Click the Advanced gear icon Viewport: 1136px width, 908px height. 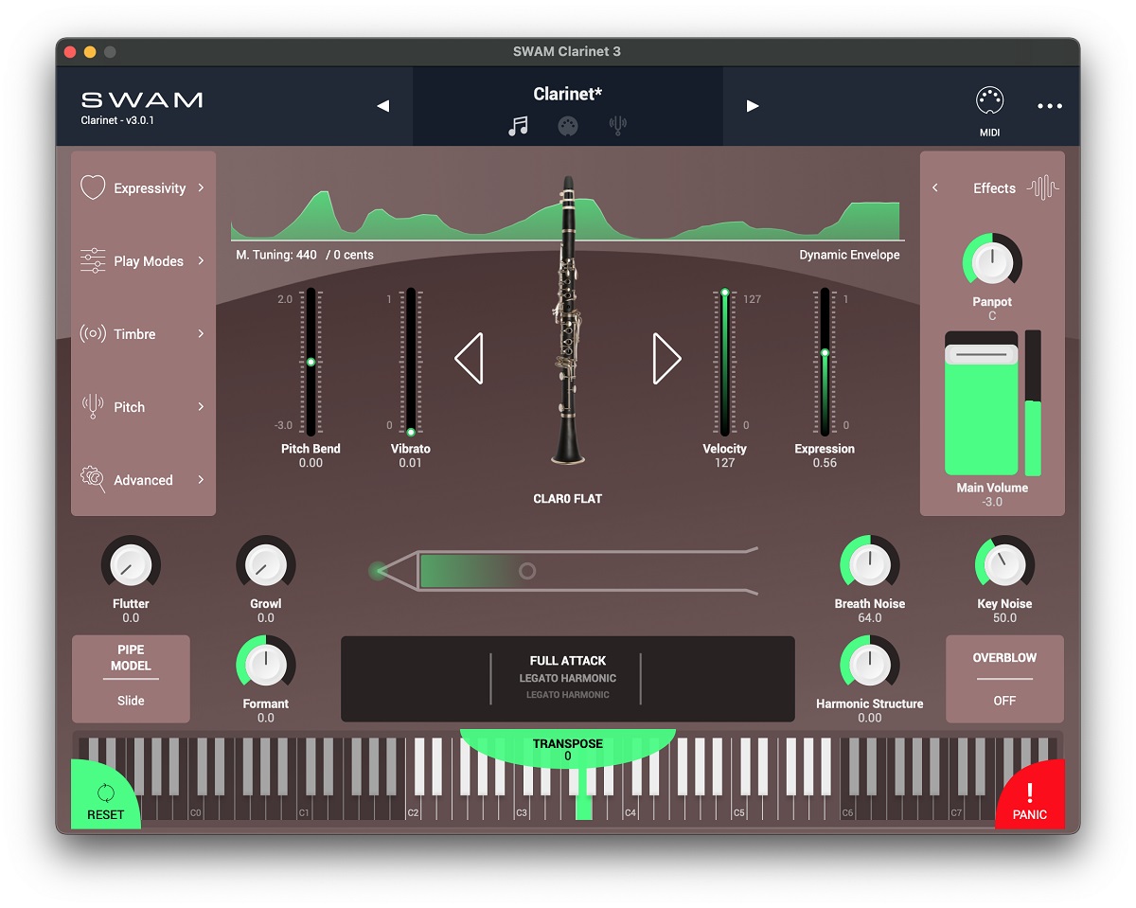click(x=93, y=479)
